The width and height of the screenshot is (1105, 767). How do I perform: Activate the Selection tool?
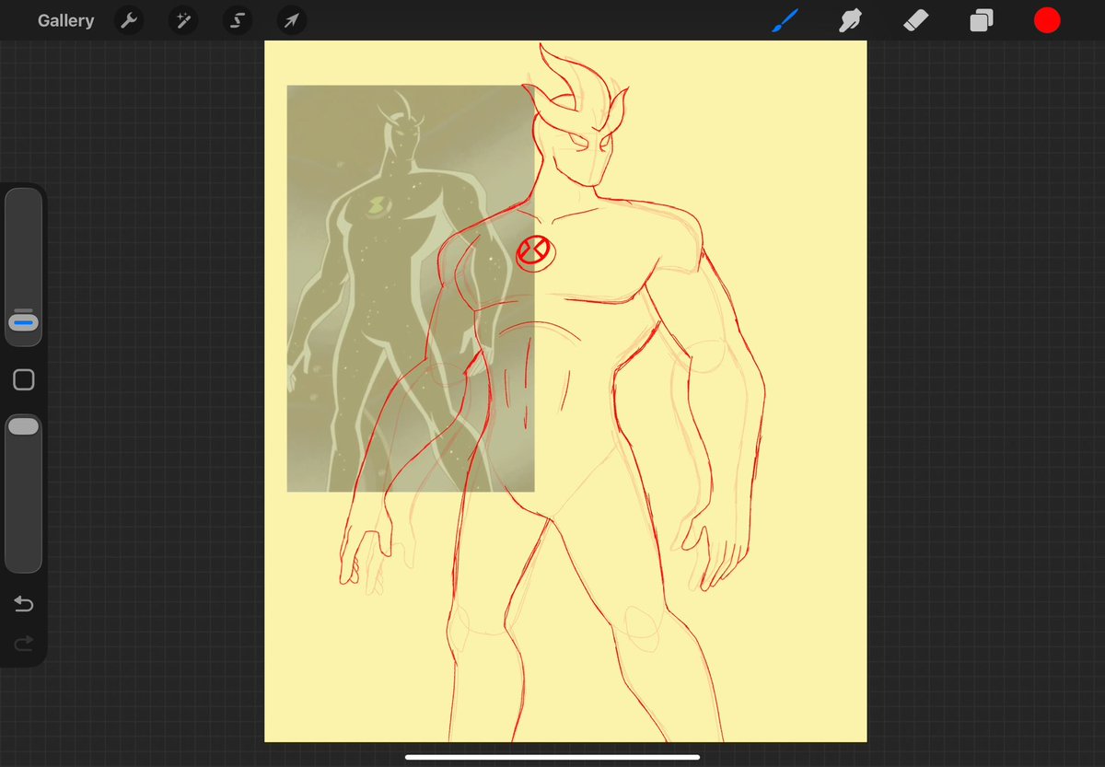[238, 20]
